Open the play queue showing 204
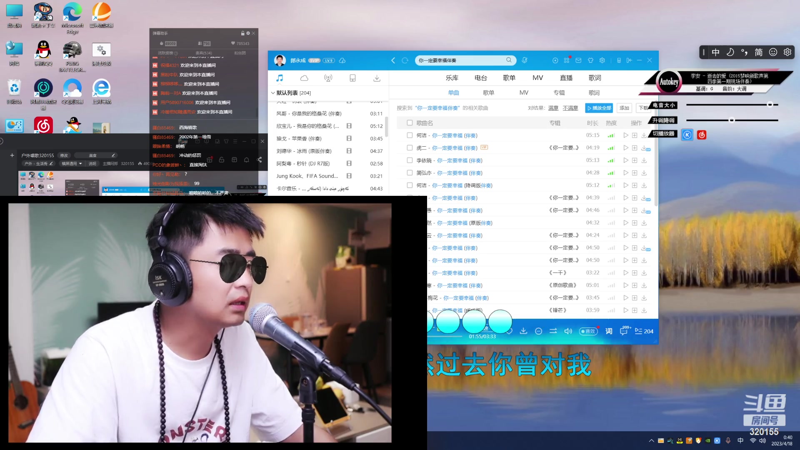 [x=644, y=331]
